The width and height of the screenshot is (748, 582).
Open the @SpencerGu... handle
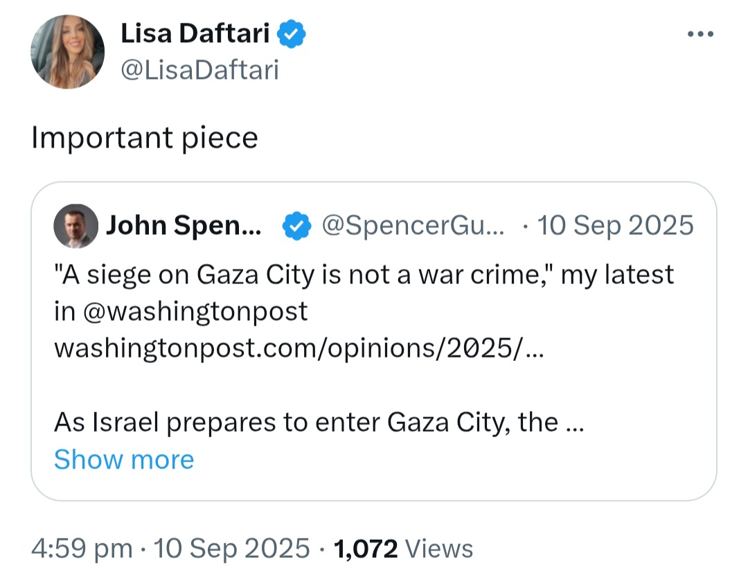tap(413, 225)
